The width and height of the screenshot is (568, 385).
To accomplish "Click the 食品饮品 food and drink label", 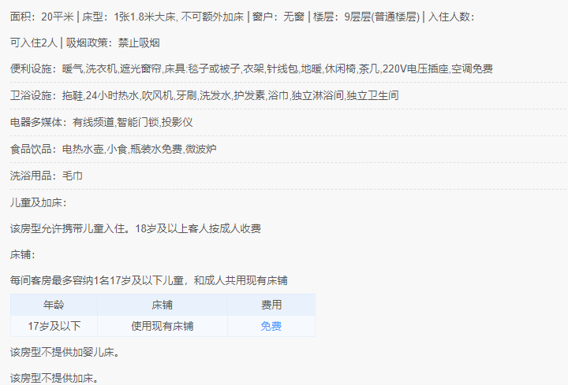I will (x=31, y=149).
